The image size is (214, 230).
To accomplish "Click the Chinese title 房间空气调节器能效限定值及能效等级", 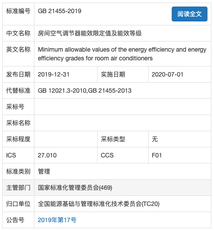I will click(x=90, y=33).
